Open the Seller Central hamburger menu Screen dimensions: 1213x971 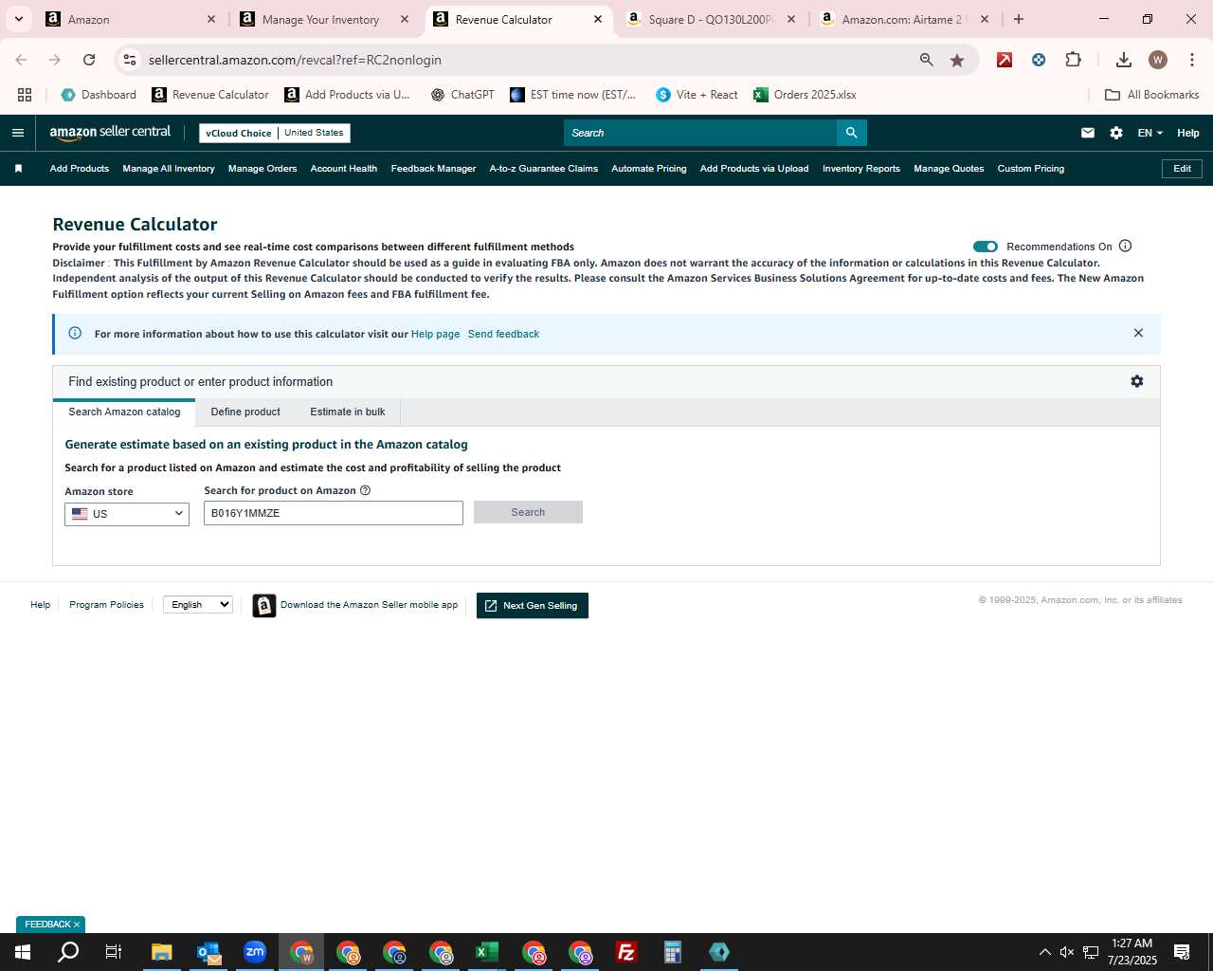pyautogui.click(x=17, y=133)
